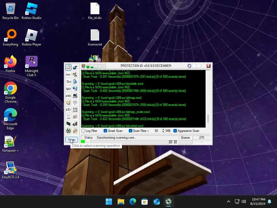Click the greyed gear icon in the sidebar

tap(75, 103)
